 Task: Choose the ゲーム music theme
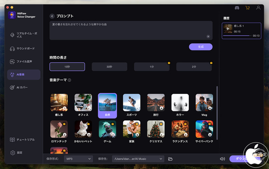pos(108,132)
